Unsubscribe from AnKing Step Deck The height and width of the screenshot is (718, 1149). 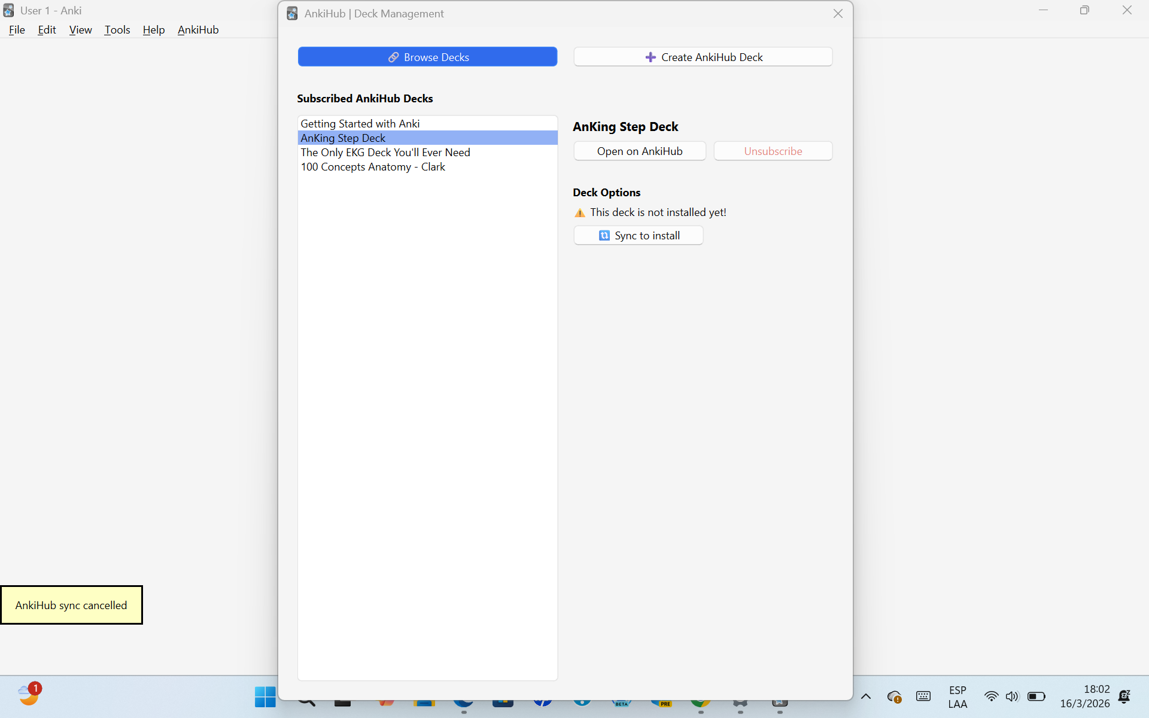coord(773,151)
